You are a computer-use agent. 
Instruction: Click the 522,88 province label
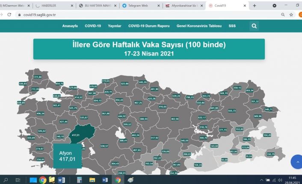pyautogui.click(x=124, y=84)
